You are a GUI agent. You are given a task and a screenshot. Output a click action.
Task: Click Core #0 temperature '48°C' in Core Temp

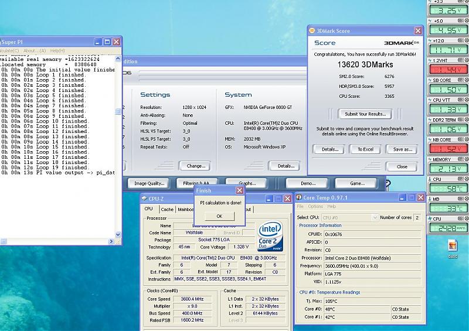358,309
